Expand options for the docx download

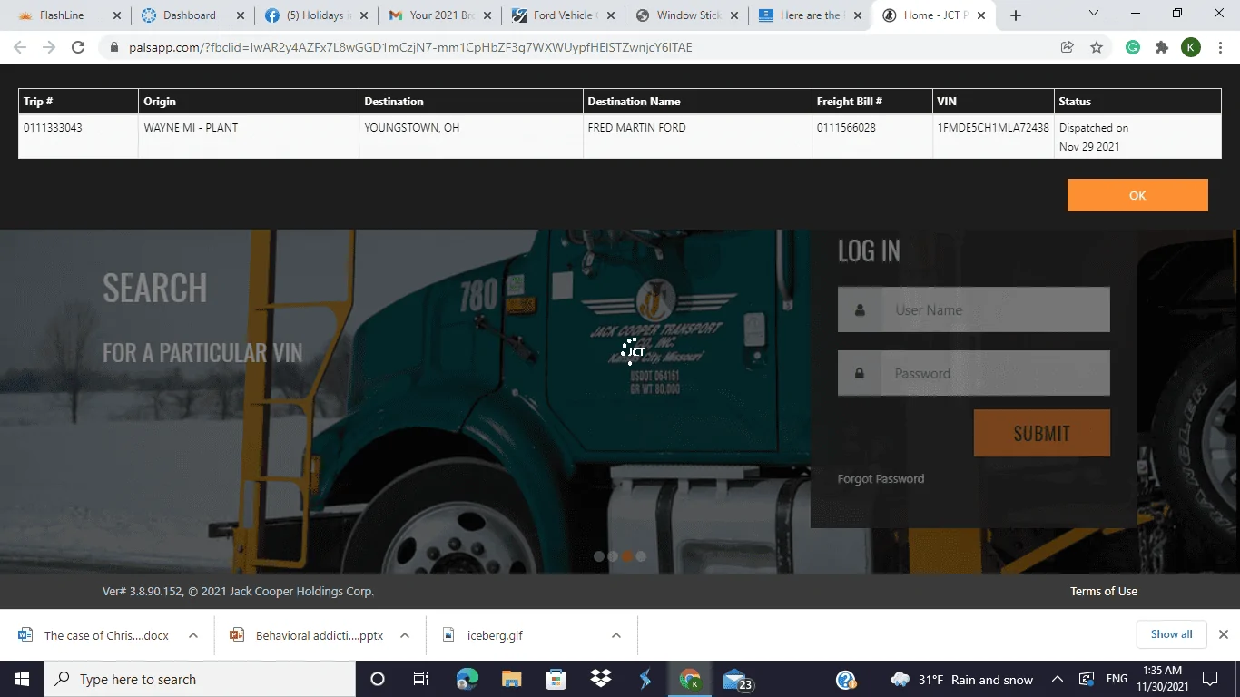pos(193,635)
